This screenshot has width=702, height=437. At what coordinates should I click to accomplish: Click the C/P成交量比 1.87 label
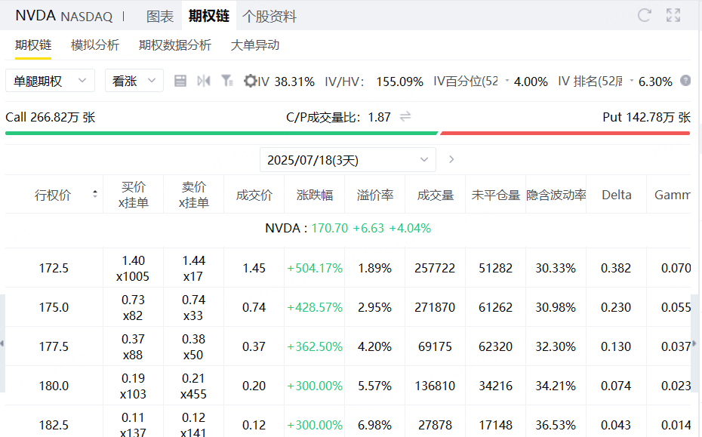338,117
